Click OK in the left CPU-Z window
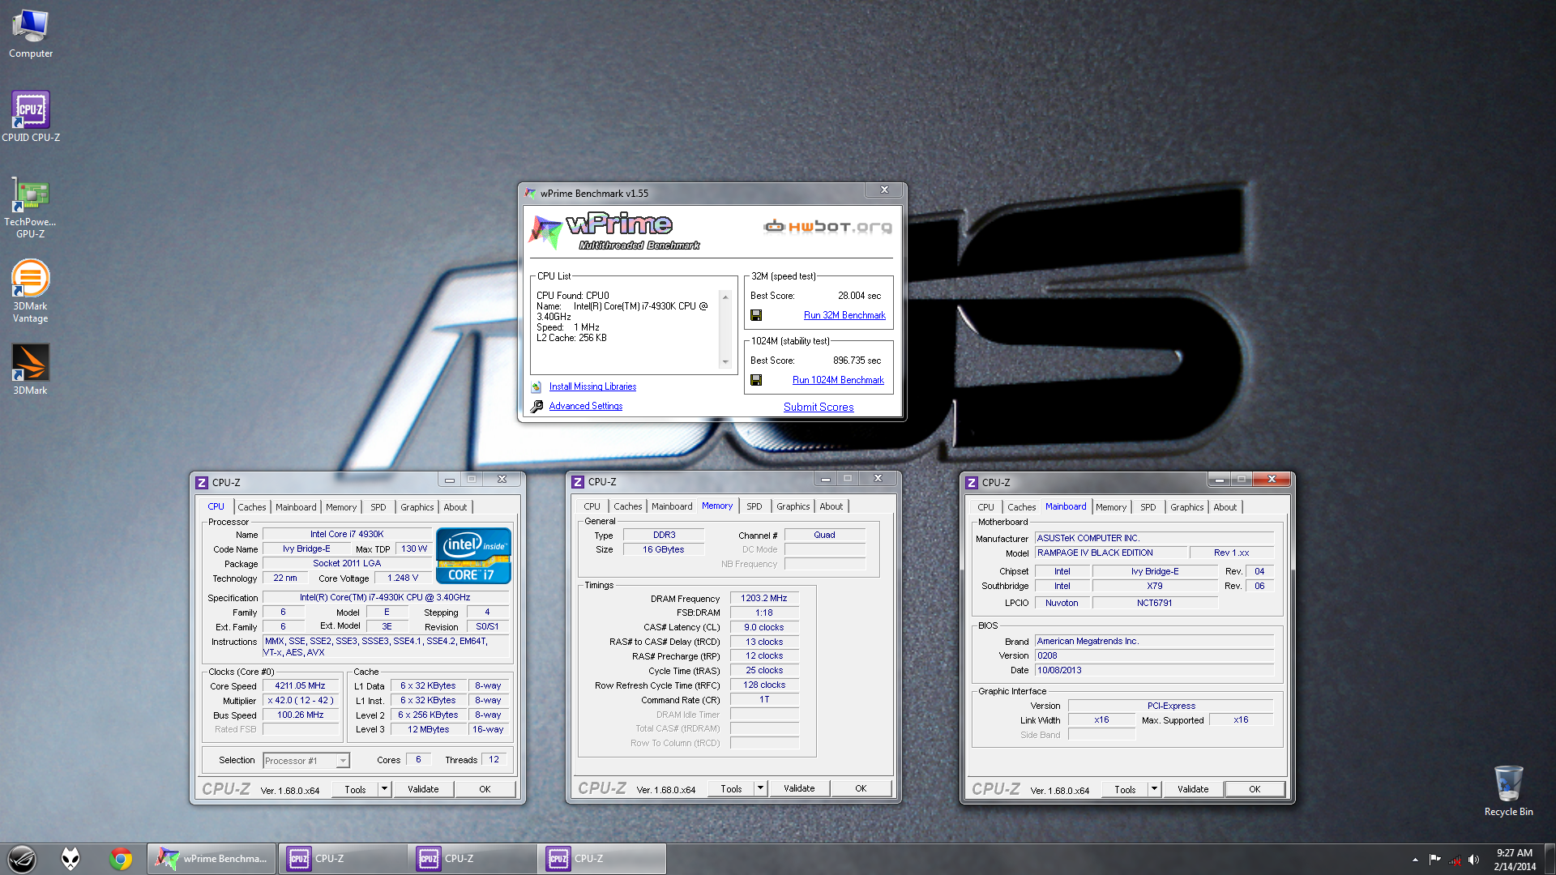Image resolution: width=1556 pixels, height=875 pixels. (x=485, y=789)
